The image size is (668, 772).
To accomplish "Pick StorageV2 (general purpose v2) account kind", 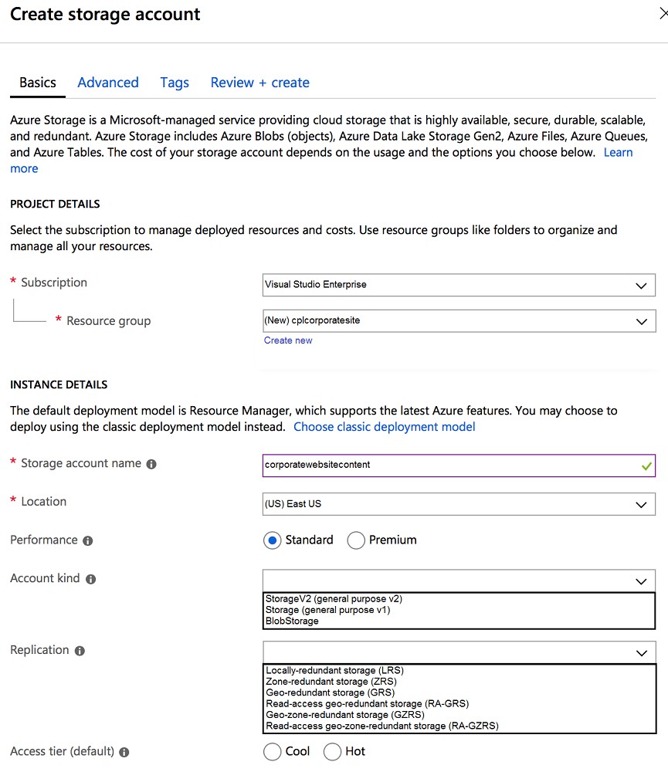I will (334, 599).
